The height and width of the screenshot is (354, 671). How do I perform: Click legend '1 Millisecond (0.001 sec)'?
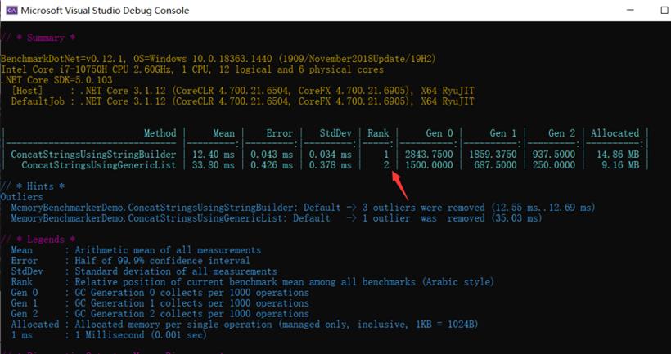141,335
